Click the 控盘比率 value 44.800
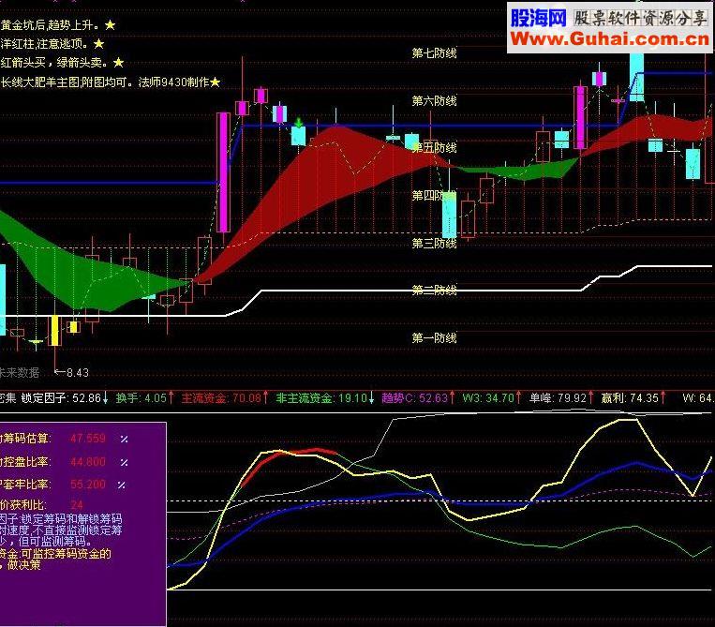The width and height of the screenshot is (715, 627). (x=87, y=462)
